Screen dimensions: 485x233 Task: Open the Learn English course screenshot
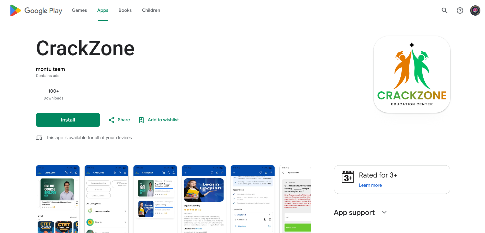[x=204, y=199]
